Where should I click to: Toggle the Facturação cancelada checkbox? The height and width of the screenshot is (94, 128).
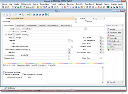(x=4, y=74)
